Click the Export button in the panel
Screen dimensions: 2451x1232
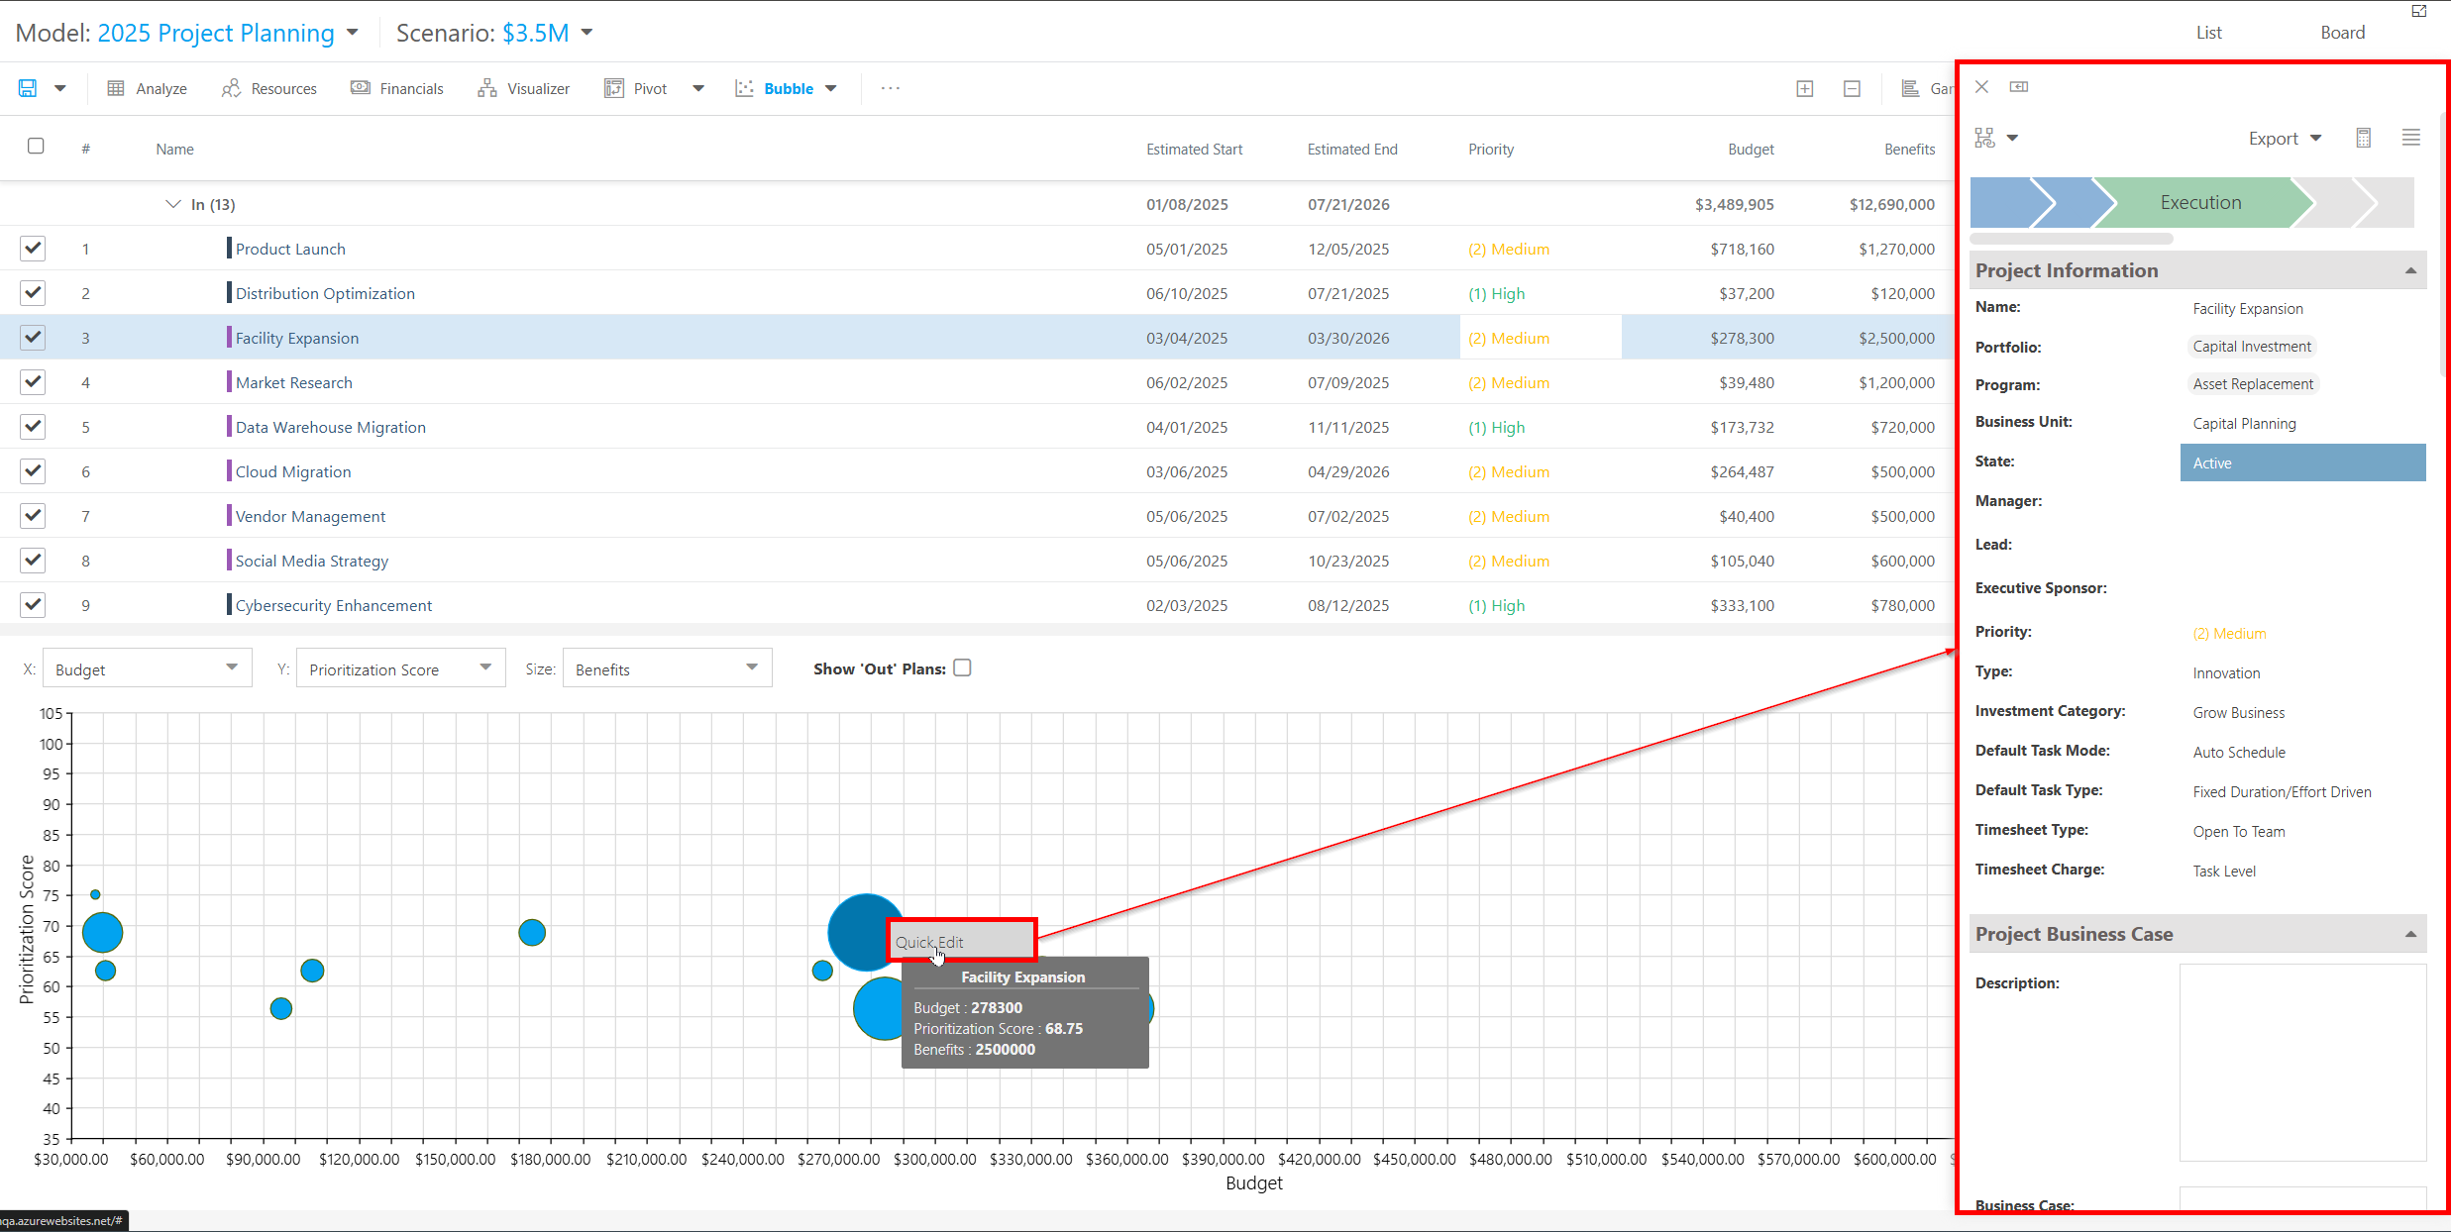click(2275, 138)
